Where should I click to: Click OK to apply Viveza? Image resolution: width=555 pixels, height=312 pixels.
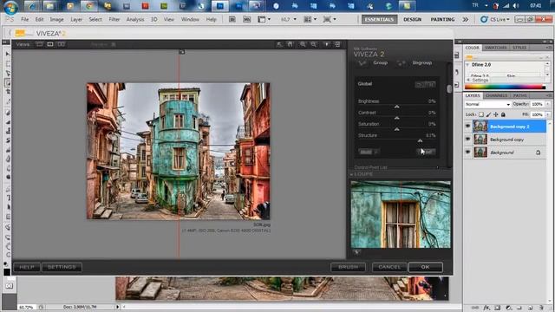point(426,267)
